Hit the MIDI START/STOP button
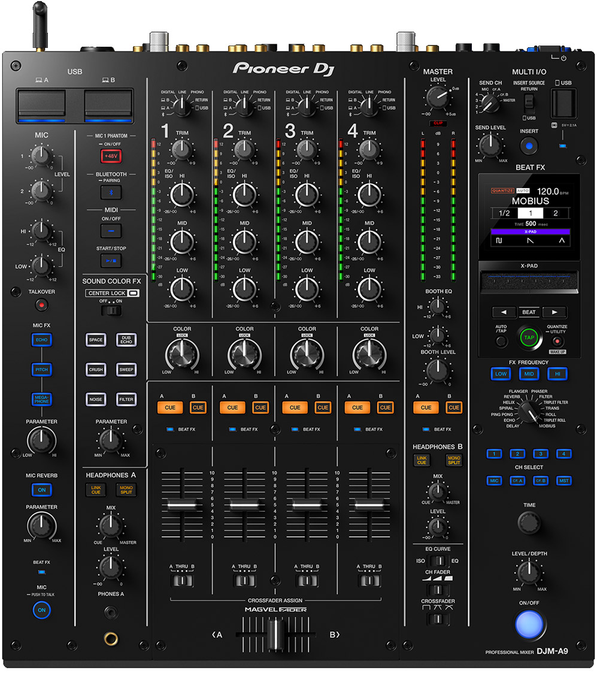The width and height of the screenshot is (597, 673). click(111, 261)
